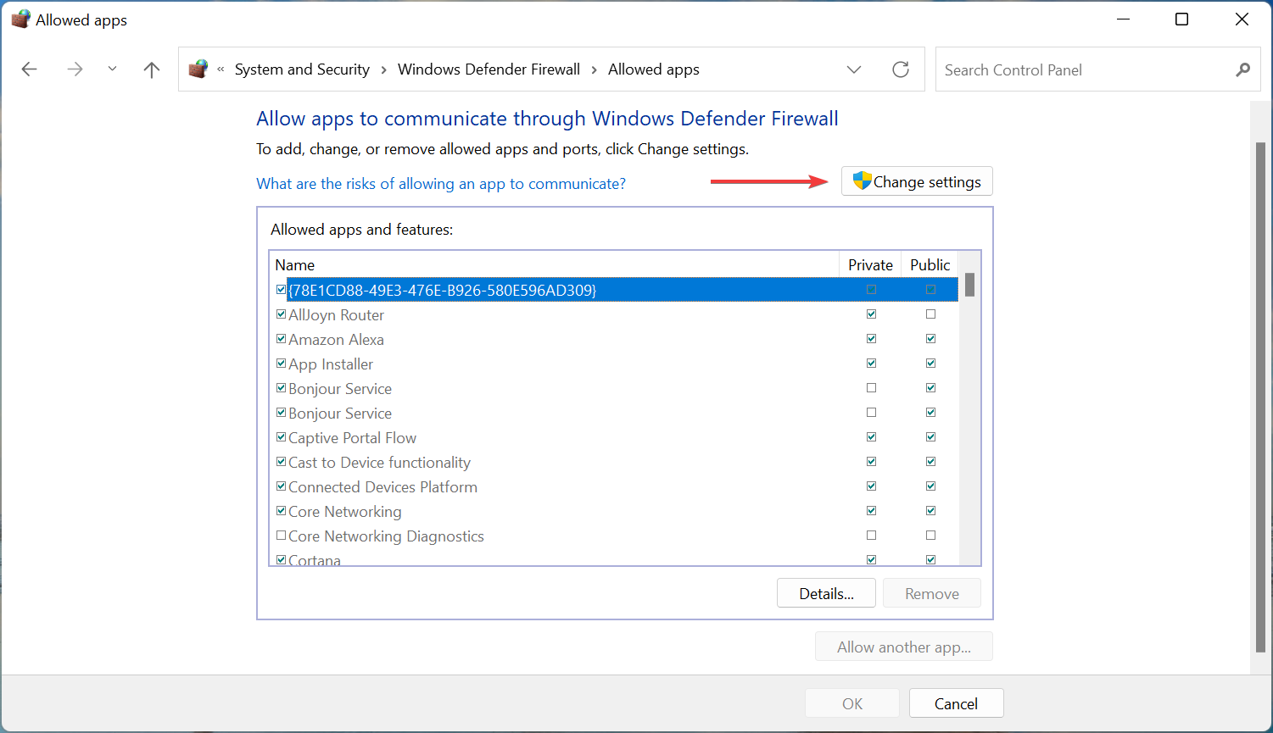Toggle Private checkbox for Core Networking Diagnostics
The height and width of the screenshot is (733, 1273).
[x=871, y=536]
